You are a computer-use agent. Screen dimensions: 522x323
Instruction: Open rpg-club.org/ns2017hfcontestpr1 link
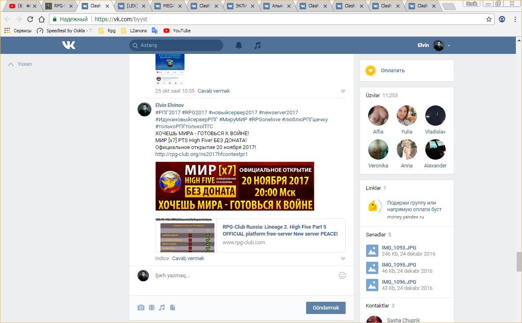click(x=202, y=154)
